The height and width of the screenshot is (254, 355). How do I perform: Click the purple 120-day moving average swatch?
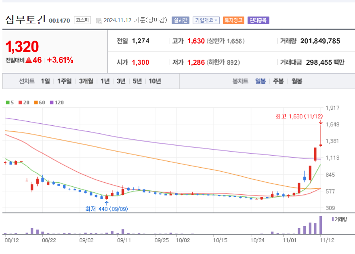pyautogui.click(x=52, y=102)
